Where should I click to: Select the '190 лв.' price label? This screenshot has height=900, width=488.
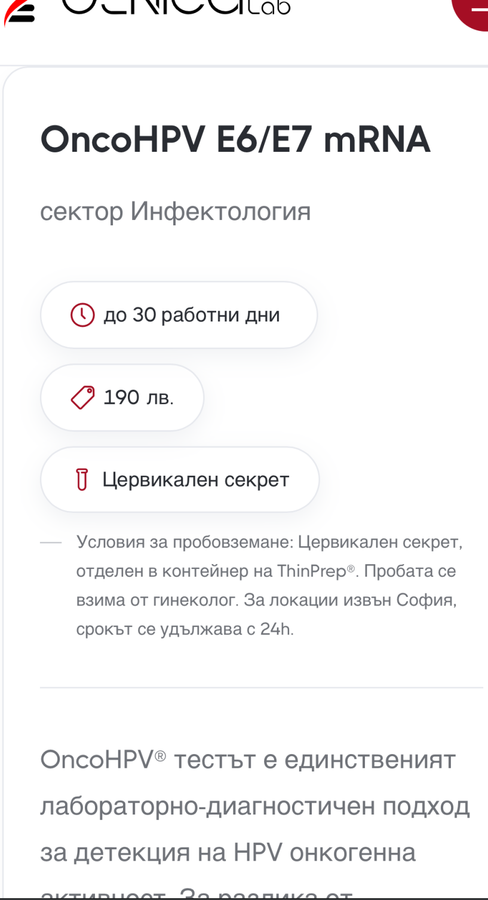pyautogui.click(x=139, y=397)
